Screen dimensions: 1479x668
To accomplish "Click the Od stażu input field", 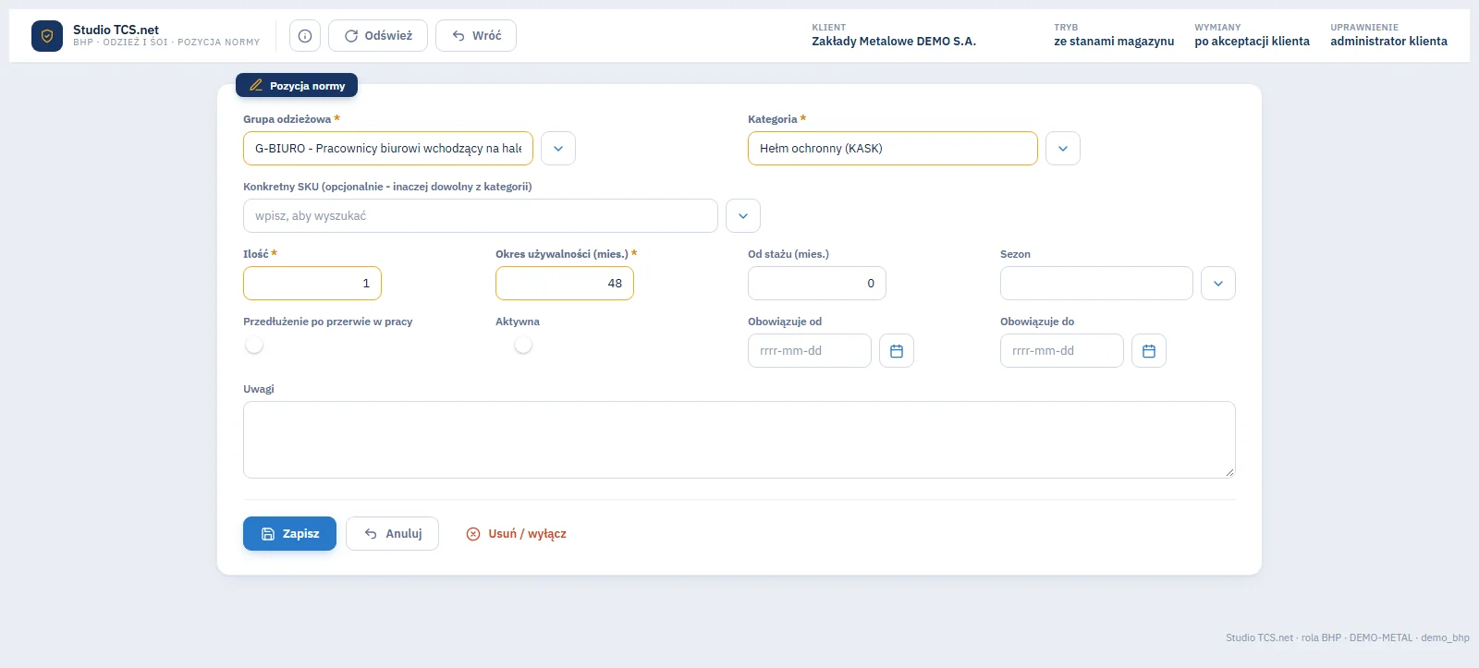I will click(817, 284).
